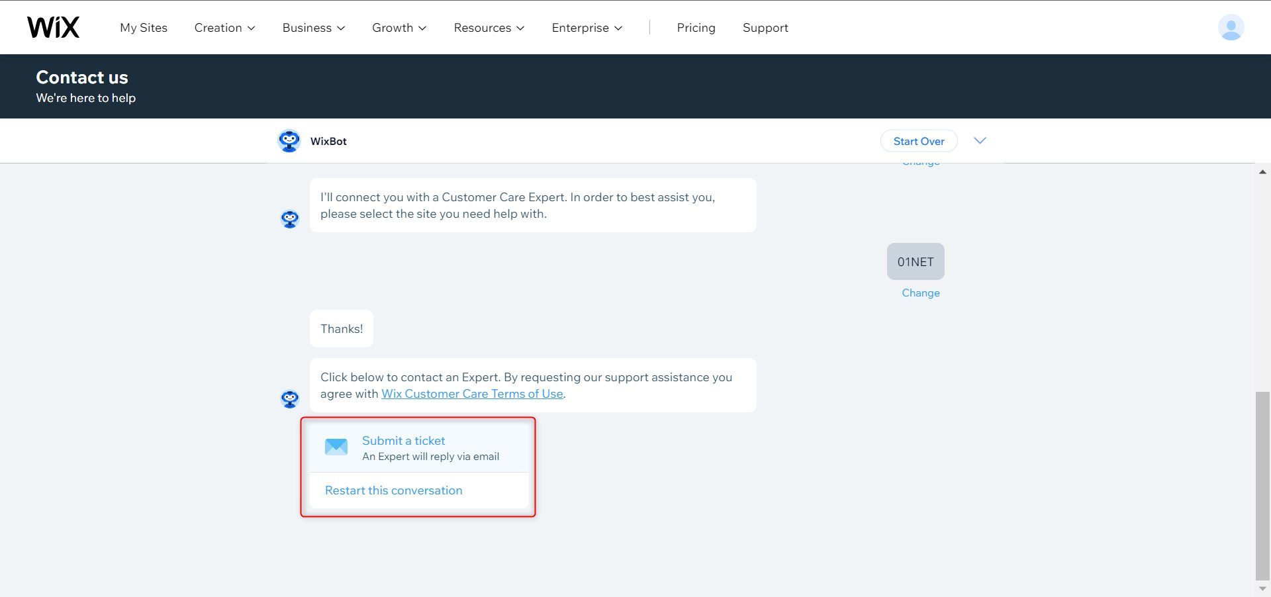Click Restart this conversation
This screenshot has height=597, width=1271.
tap(394, 490)
